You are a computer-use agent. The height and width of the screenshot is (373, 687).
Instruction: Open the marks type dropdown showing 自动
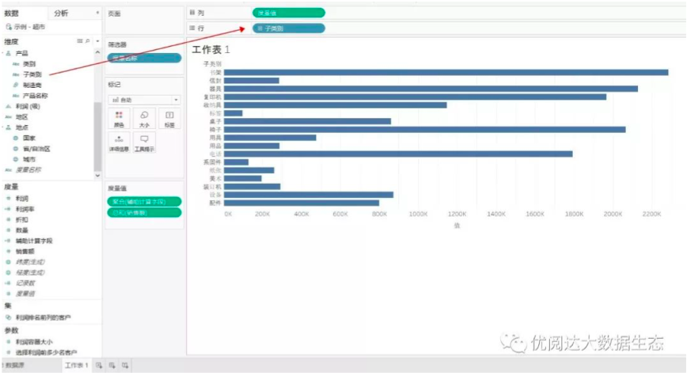pyautogui.click(x=144, y=100)
